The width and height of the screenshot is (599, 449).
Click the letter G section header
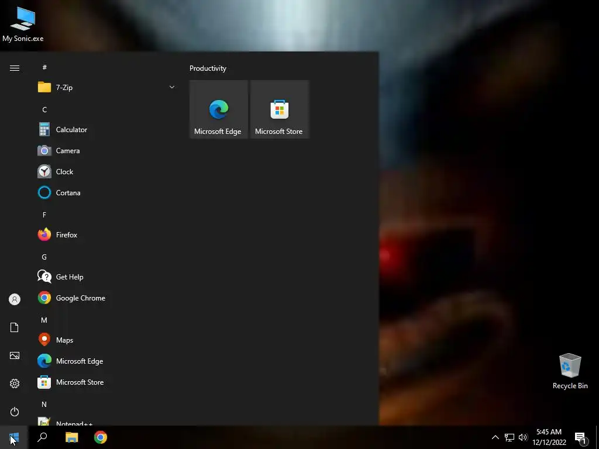tap(44, 257)
